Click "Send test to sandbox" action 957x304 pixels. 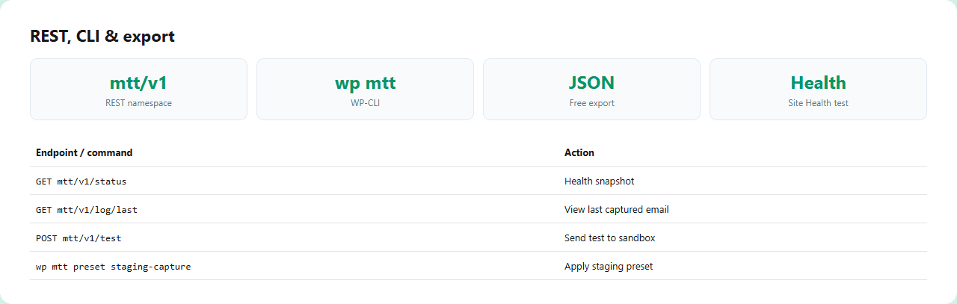pos(610,238)
